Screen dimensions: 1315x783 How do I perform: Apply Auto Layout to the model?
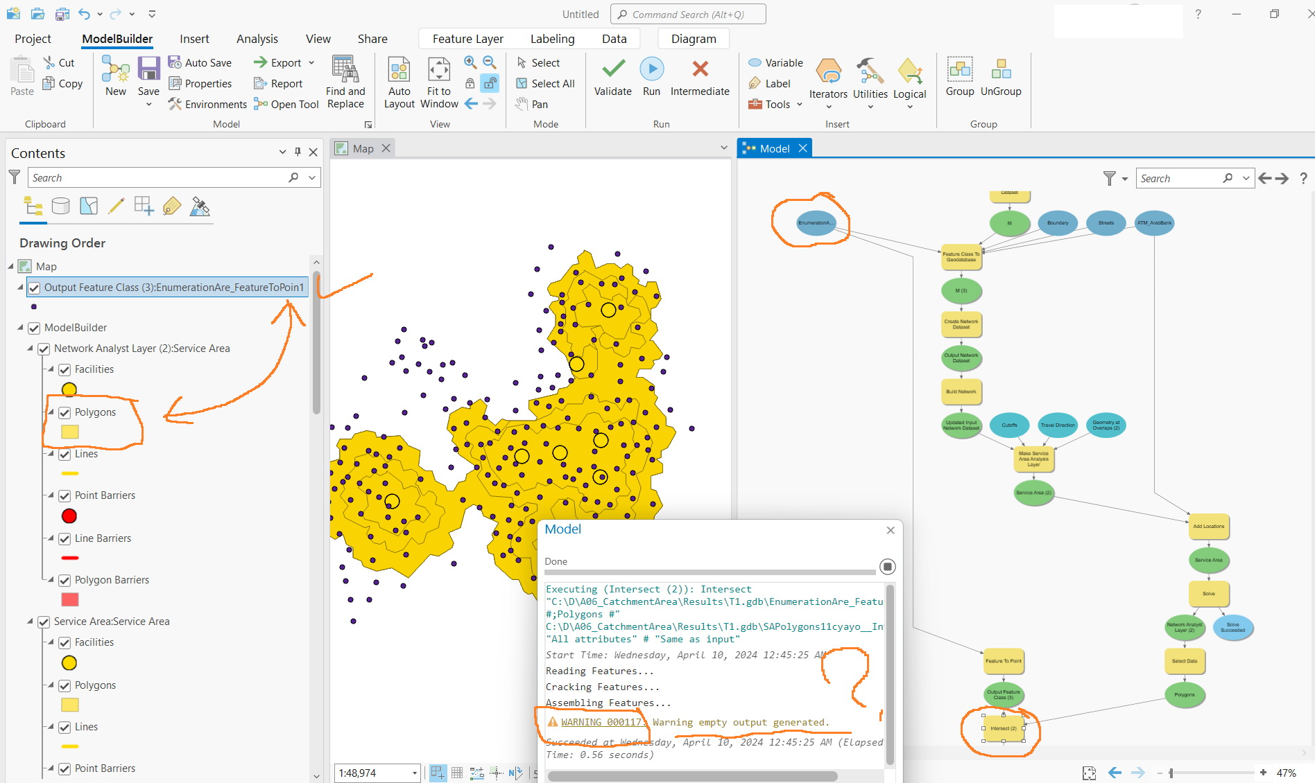[399, 80]
